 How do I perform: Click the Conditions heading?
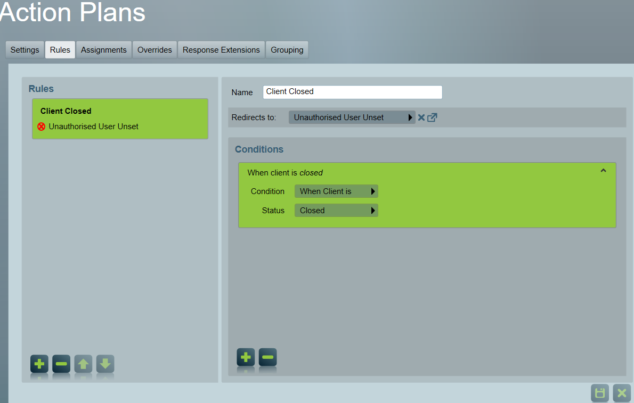259,149
